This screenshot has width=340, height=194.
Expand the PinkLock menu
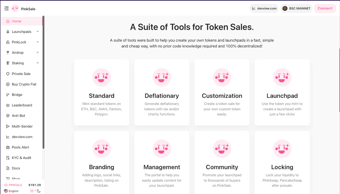[19, 42]
